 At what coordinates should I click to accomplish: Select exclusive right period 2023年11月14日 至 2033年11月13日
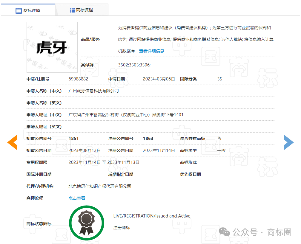point(104,162)
